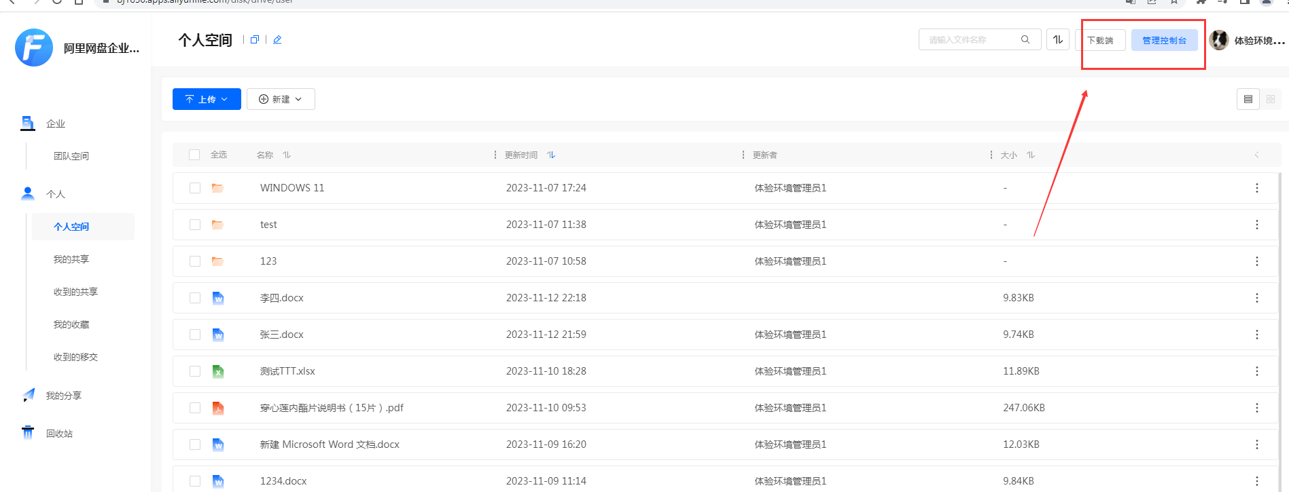Viewport: 1289px width, 492px height.
Task: Check the 全选 select-all checkbox
Action: point(194,155)
